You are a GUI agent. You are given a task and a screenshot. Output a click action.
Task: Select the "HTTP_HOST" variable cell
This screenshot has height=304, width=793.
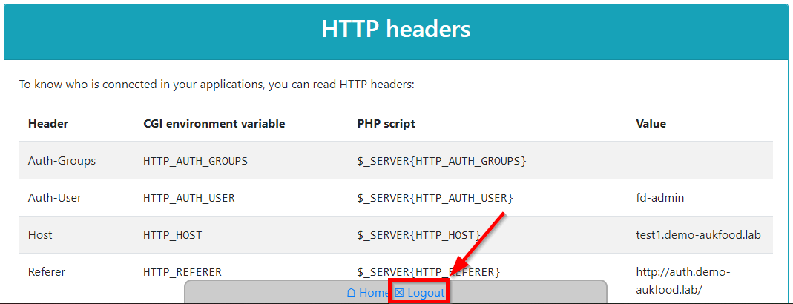click(x=172, y=235)
